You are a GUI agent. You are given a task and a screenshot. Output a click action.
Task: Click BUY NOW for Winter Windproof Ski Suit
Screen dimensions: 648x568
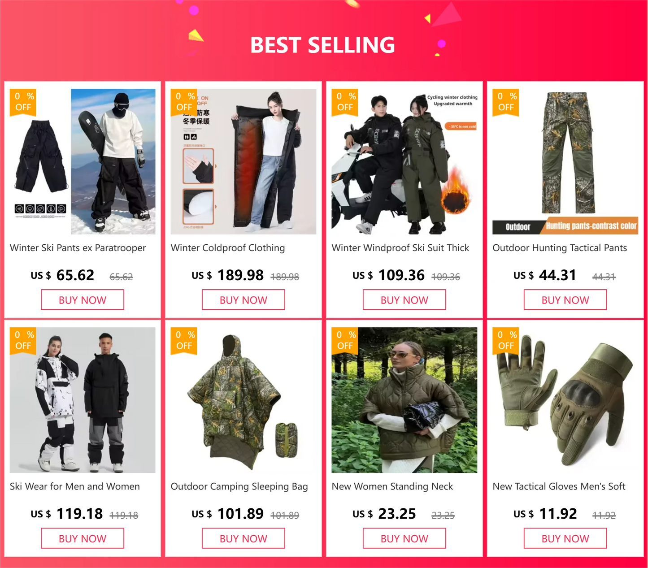point(404,300)
